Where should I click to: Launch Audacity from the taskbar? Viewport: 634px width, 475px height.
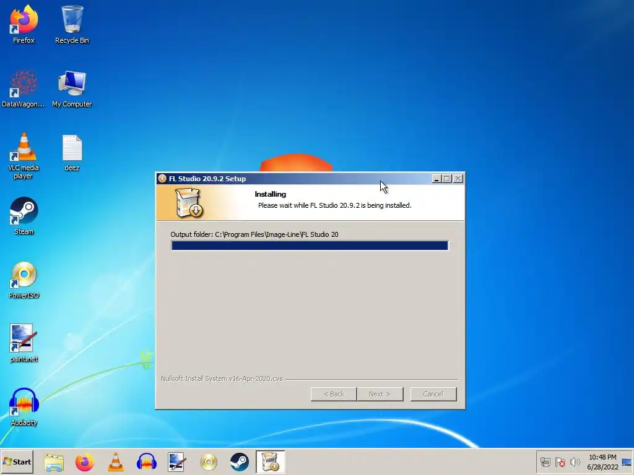[146, 462]
